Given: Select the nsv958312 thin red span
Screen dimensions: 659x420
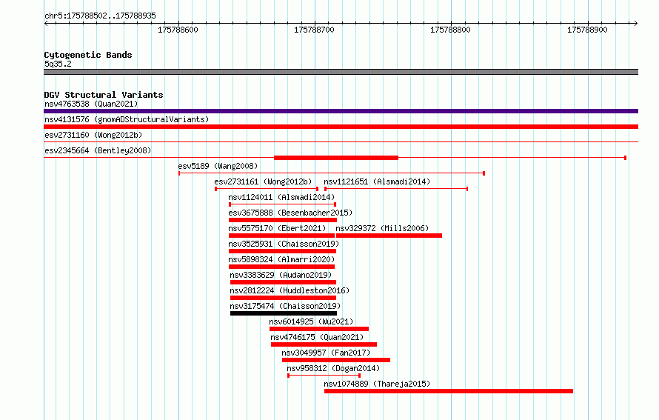Looking at the screenshot, I should click(324, 376).
